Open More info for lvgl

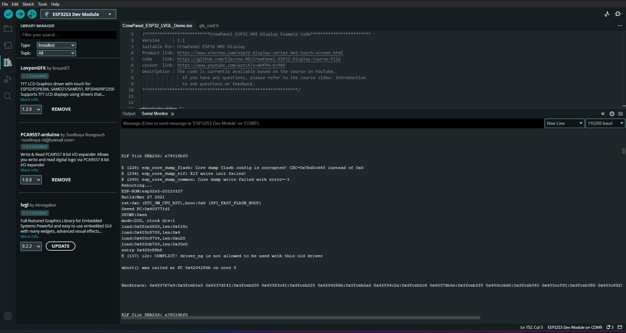click(29, 237)
